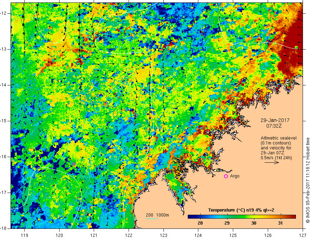Click the date label 29-Jan-2017
310x239 pixels.
[x=275, y=120]
